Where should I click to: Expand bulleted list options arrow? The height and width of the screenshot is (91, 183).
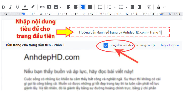tap(127, 7)
